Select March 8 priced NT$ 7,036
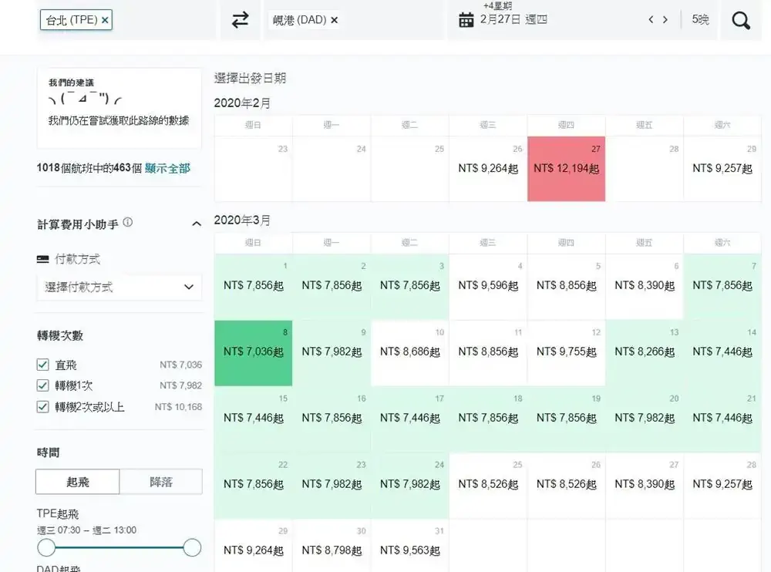Viewport: 771px width, 572px height. click(x=253, y=352)
